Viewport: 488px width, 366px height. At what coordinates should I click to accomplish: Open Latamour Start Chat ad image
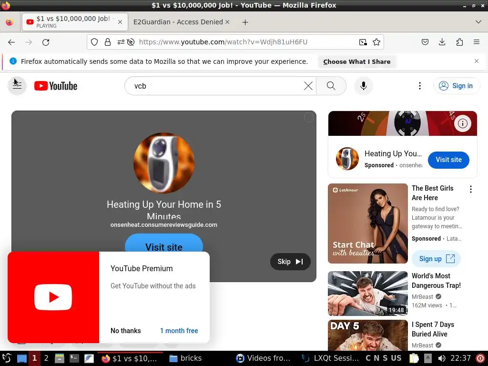pyautogui.click(x=367, y=224)
